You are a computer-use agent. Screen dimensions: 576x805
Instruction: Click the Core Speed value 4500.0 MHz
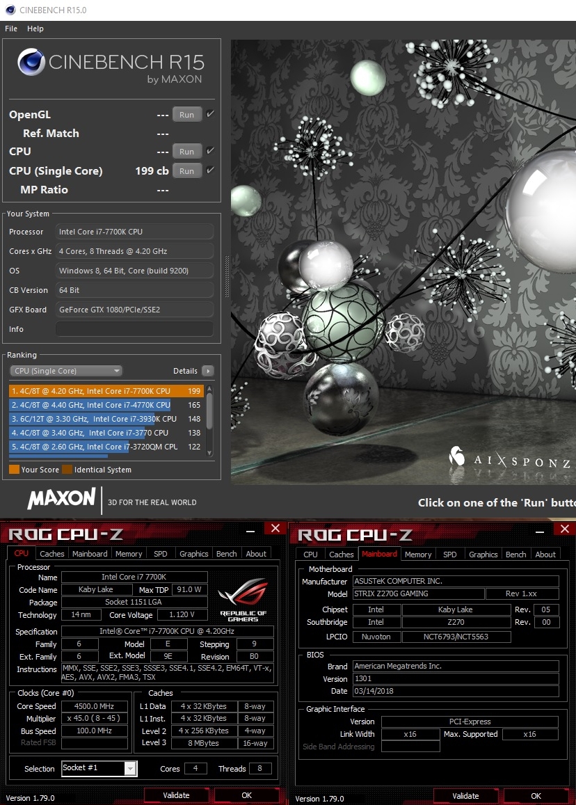tap(95, 706)
